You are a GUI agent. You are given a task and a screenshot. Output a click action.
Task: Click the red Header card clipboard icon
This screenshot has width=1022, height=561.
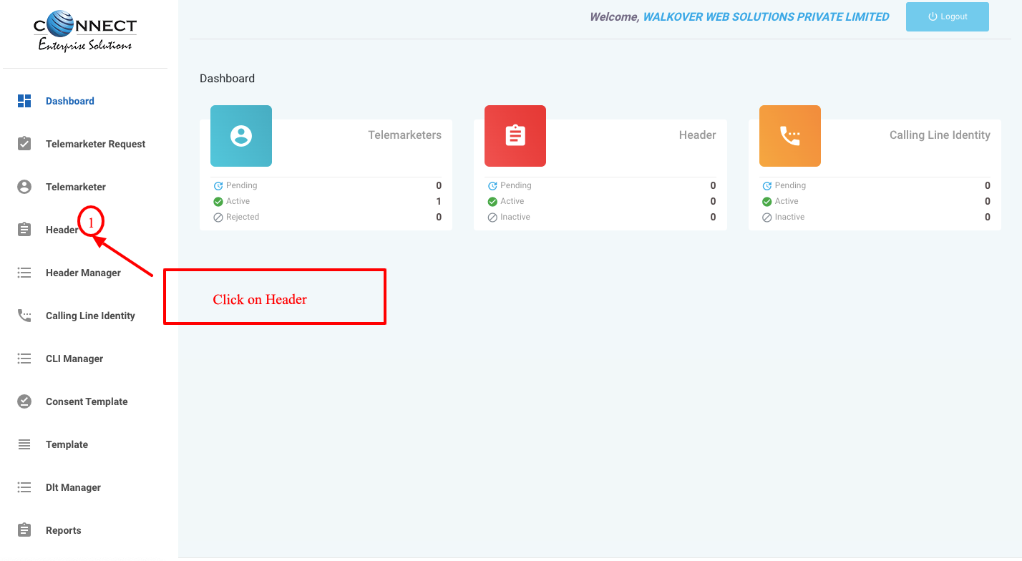[515, 136]
